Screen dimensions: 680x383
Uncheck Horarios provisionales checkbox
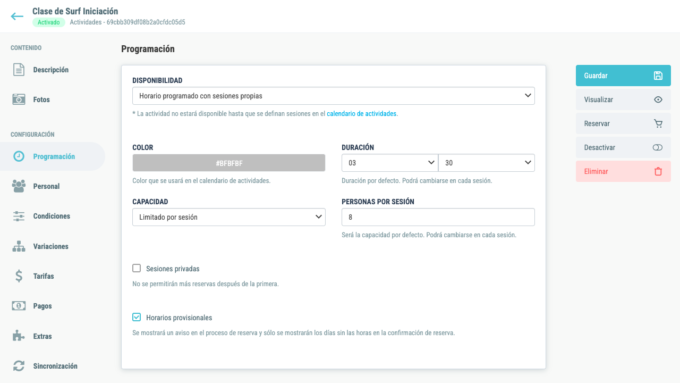pos(137,317)
